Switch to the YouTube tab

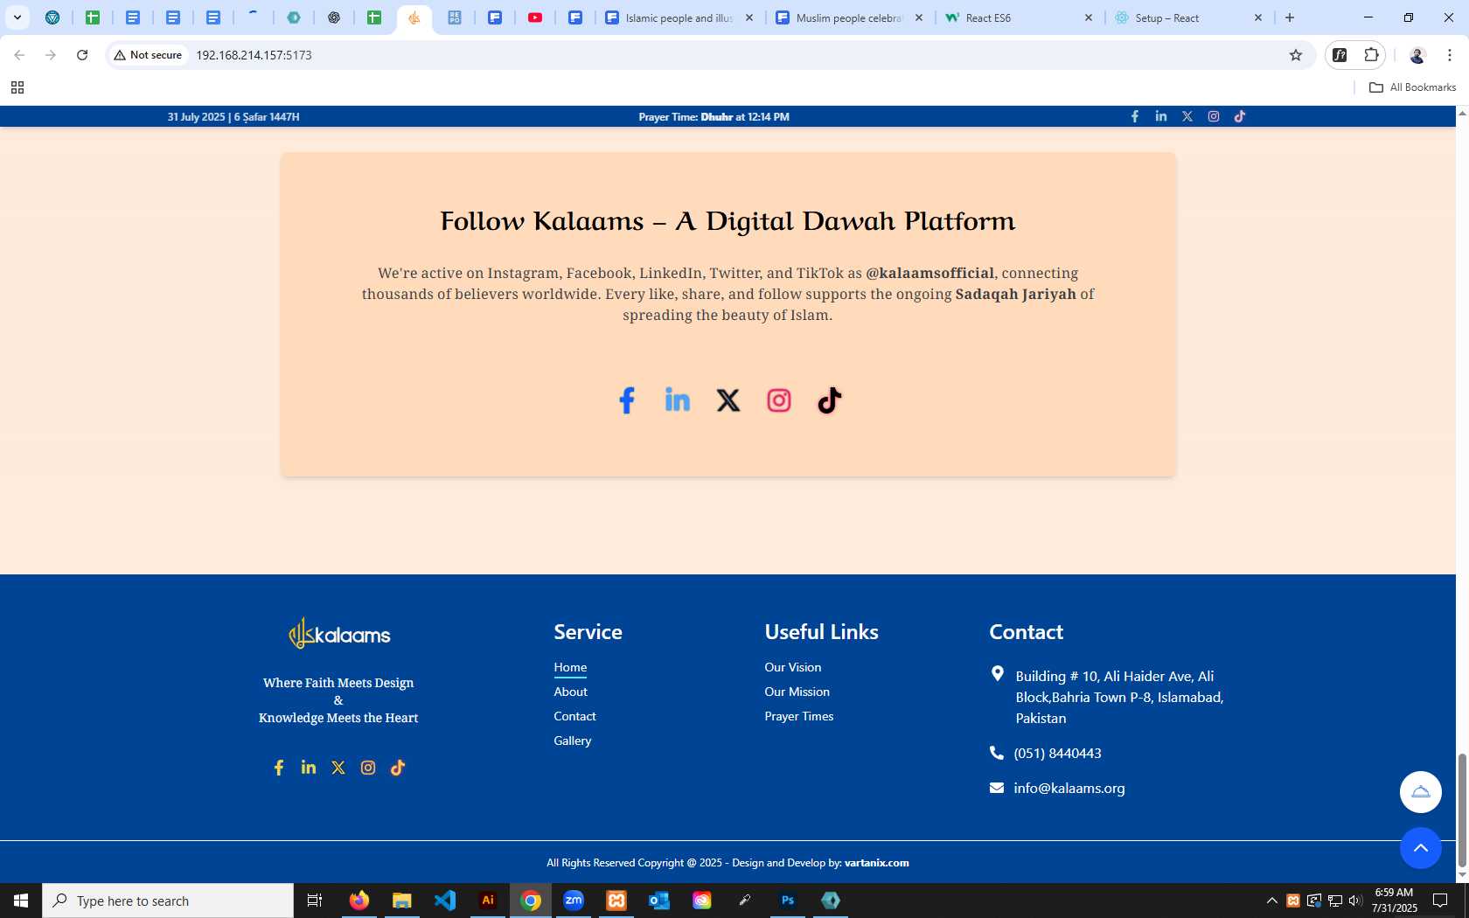(x=535, y=17)
